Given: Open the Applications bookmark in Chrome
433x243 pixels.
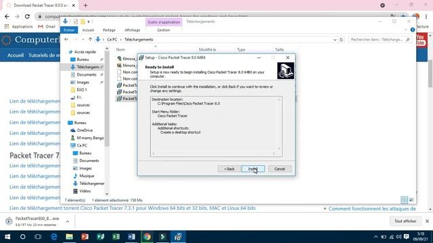Looking at the screenshot, I should click(x=19, y=26).
